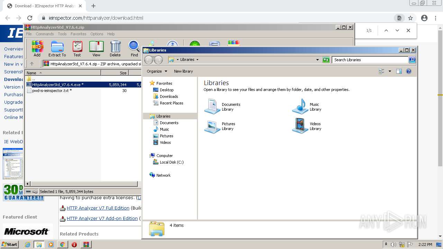Click the search magnifier in Libraries

[412, 60]
